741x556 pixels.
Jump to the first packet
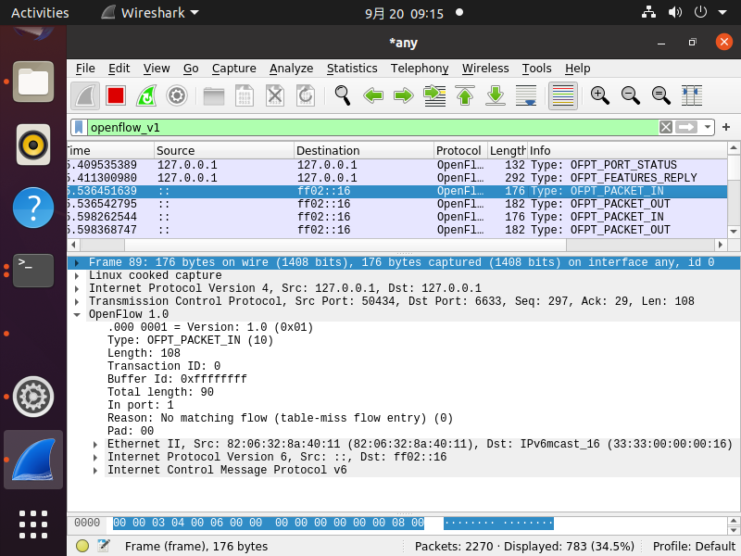465,96
